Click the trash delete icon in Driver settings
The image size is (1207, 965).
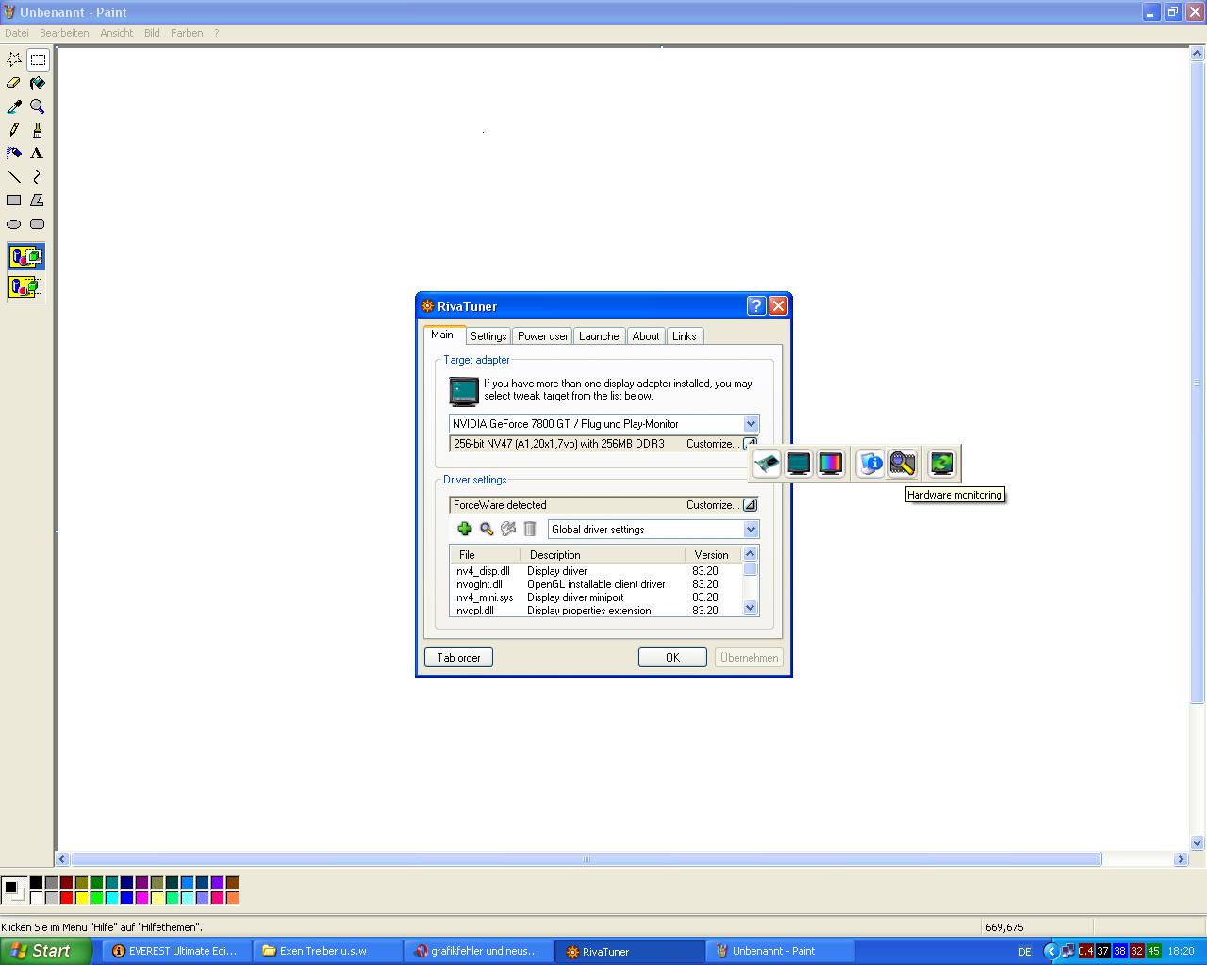[x=530, y=530]
